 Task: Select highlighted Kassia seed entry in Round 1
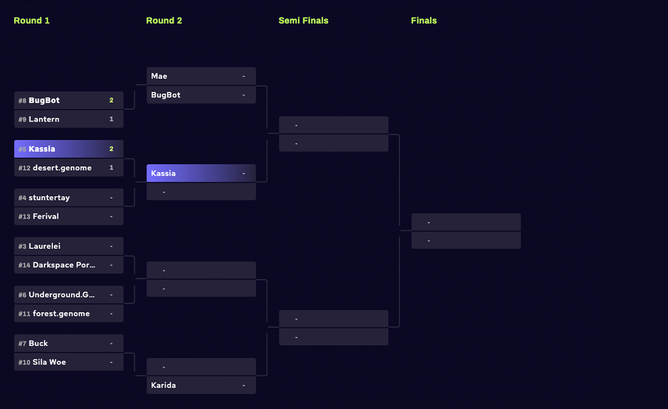[68, 149]
